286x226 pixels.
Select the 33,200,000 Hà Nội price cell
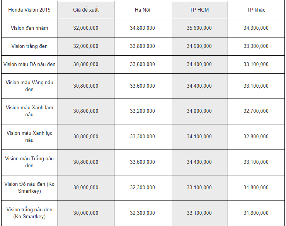(x=143, y=111)
